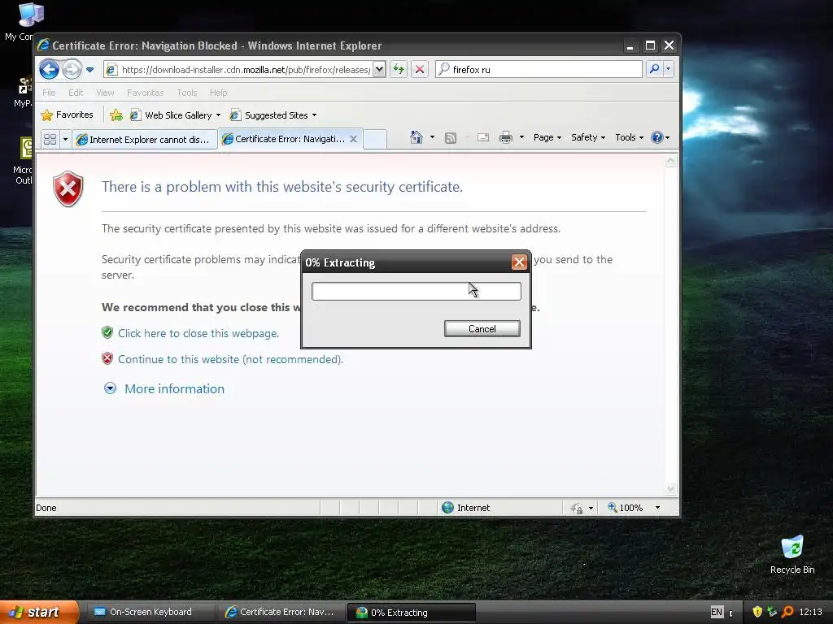Screen dimensions: 833x624
Task: Click the EN language indicator
Action: [x=717, y=612]
